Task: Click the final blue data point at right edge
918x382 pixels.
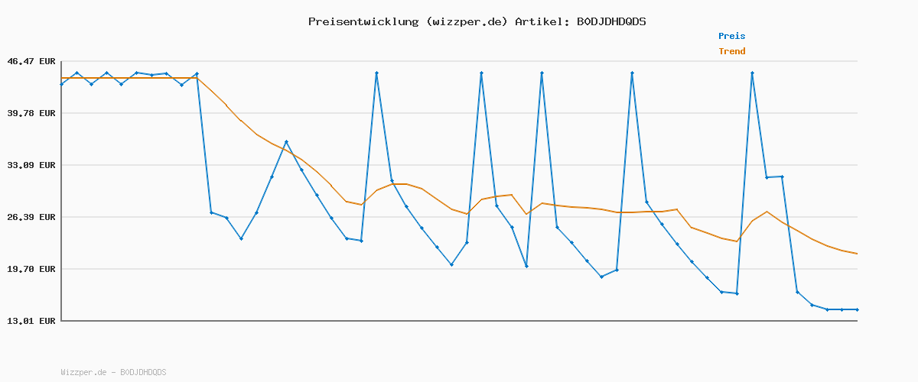Action: (x=857, y=309)
